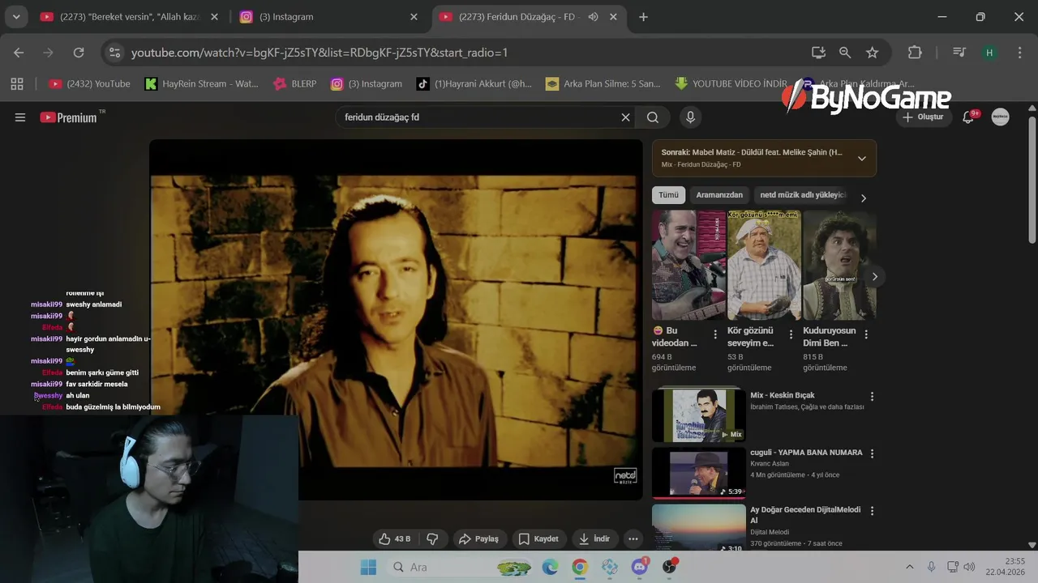Click the page vertical scrollbar

pyautogui.click(x=1032, y=178)
